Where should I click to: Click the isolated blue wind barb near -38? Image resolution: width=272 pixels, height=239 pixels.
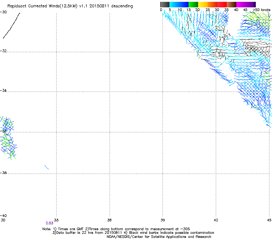point(47,167)
